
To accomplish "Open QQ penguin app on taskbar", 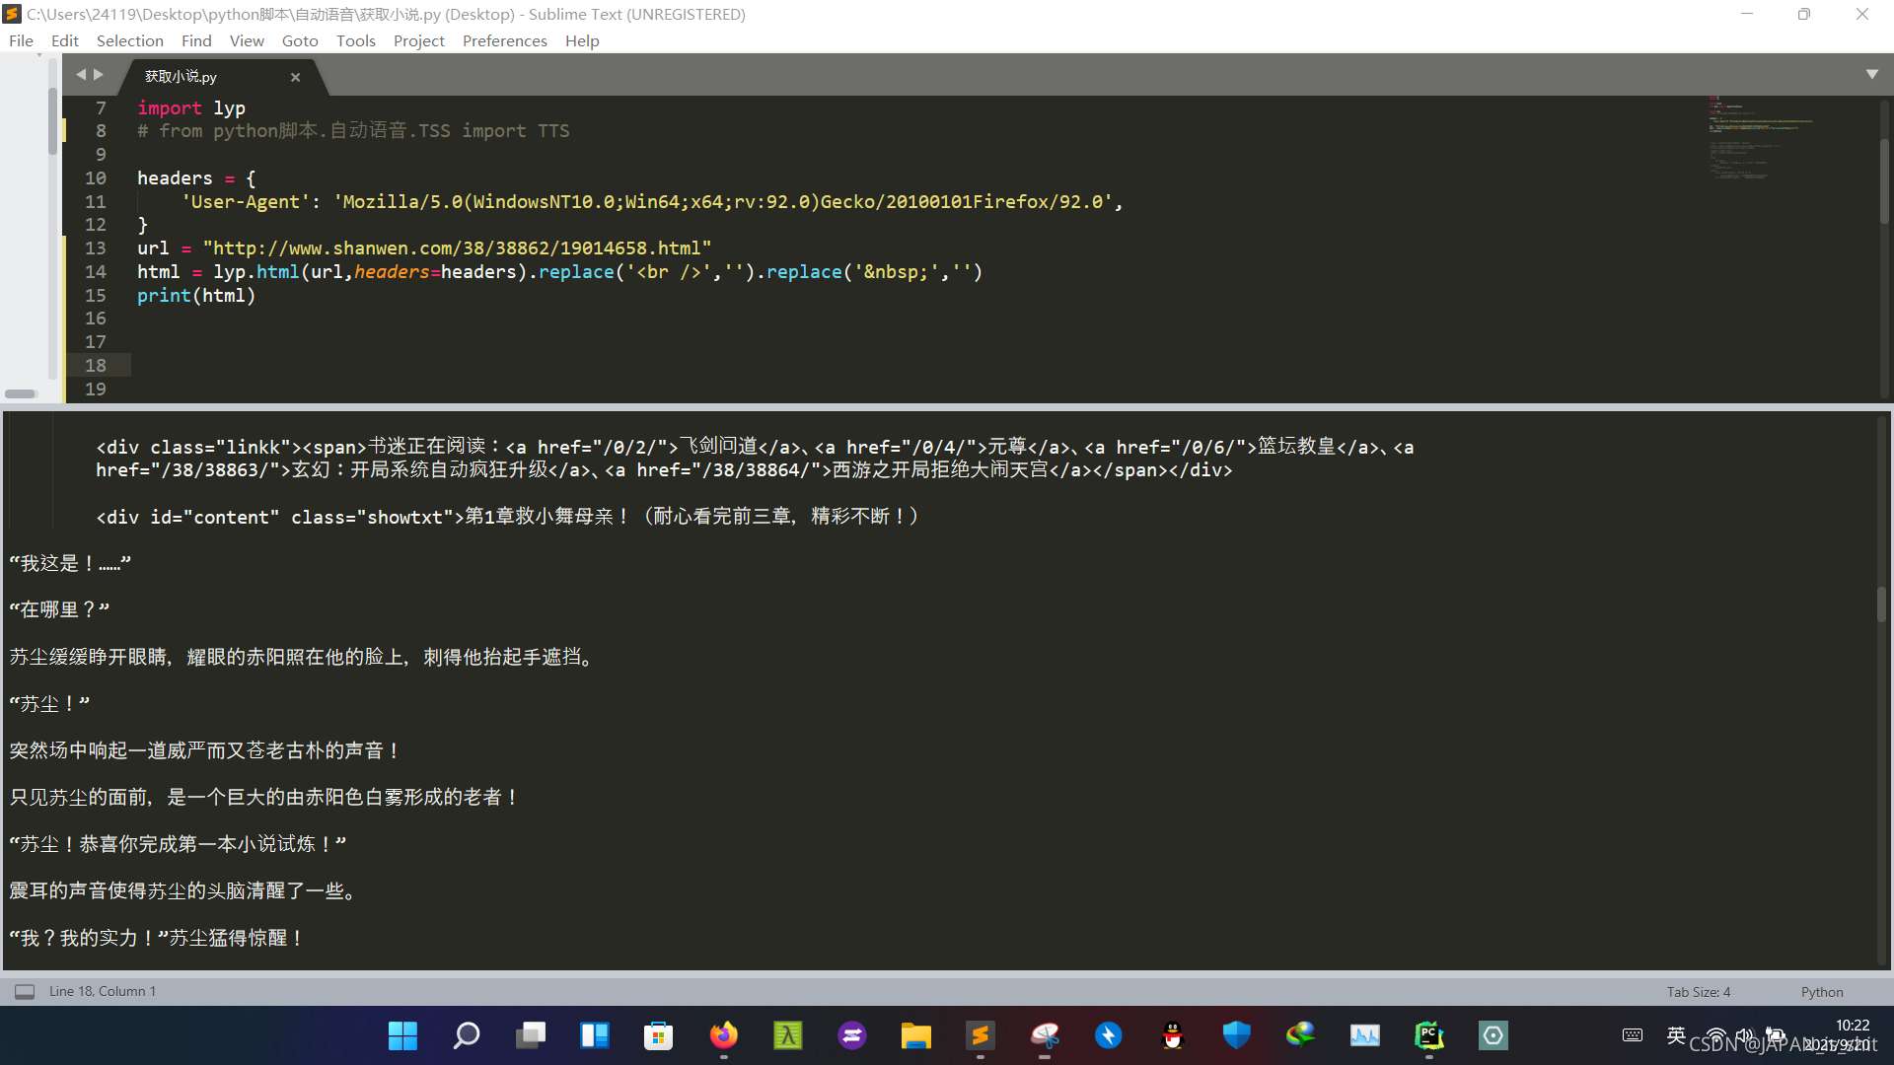I will (1173, 1035).
